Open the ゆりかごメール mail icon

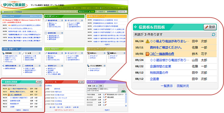(x=3, y=12)
